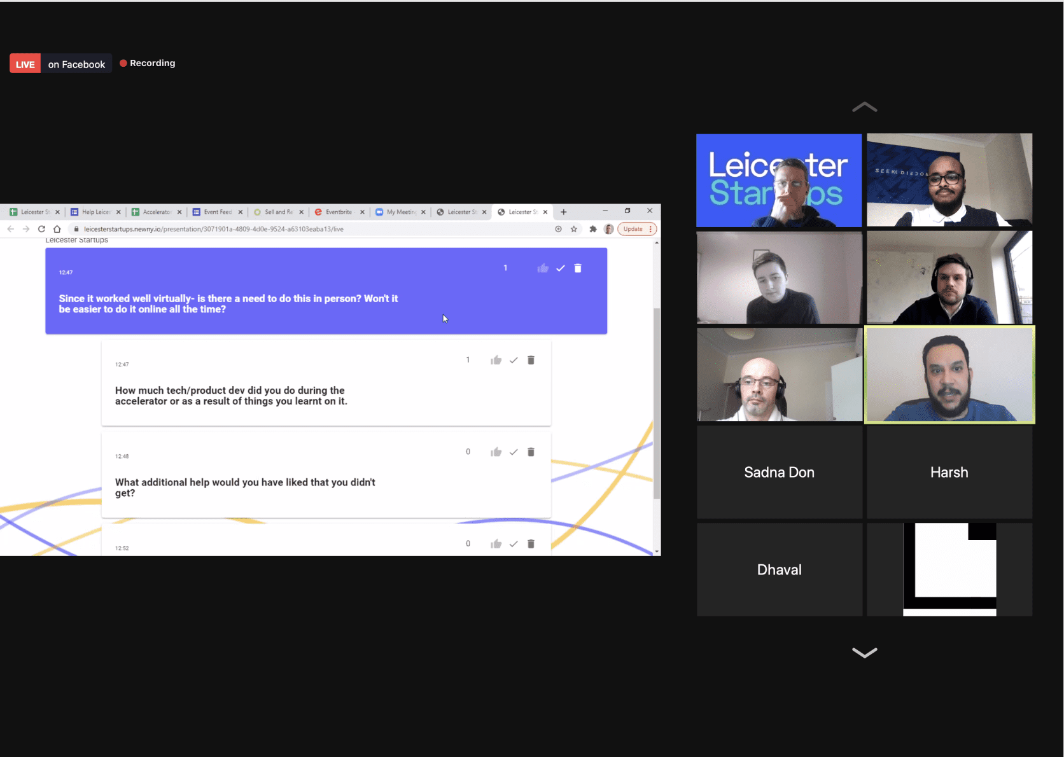Reload the browser page
This screenshot has height=757, width=1064.
coord(41,229)
